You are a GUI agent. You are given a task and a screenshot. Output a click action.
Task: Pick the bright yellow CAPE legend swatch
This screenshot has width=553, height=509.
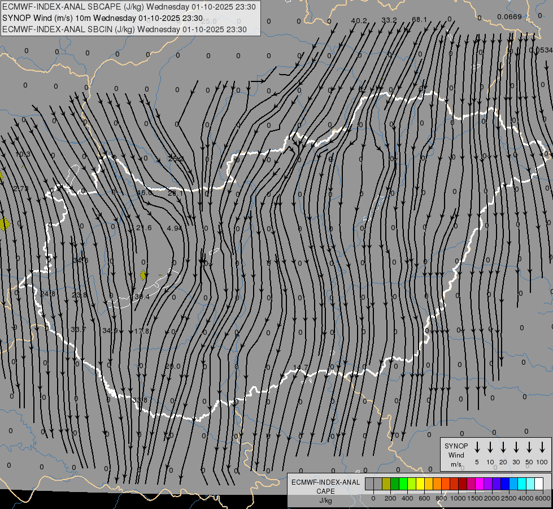420,484
